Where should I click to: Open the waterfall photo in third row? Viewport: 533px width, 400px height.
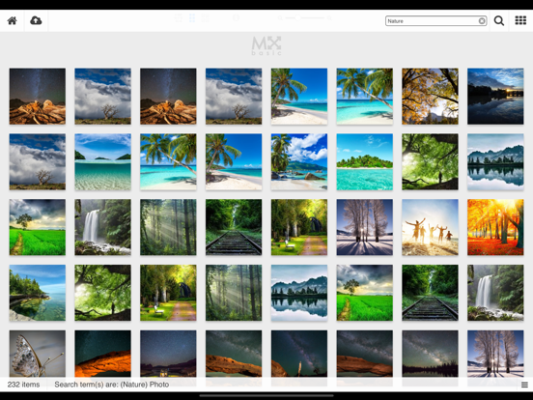(102, 227)
